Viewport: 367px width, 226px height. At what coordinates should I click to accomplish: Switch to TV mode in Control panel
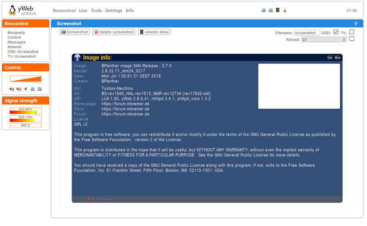[x=33, y=89]
